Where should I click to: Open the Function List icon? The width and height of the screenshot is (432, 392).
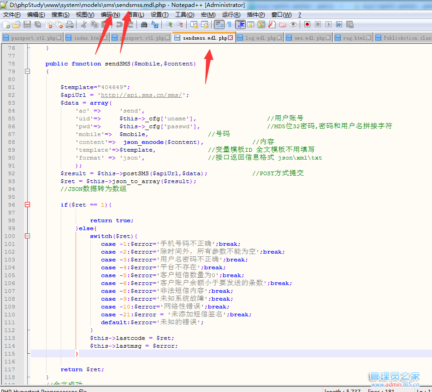point(272,24)
